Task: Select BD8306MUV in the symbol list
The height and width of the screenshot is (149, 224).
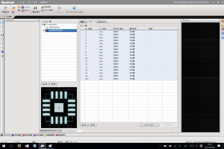Action: tap(54, 27)
